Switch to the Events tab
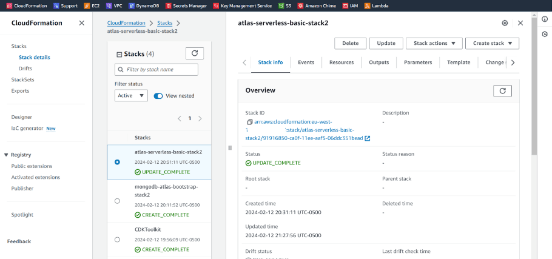 point(306,62)
